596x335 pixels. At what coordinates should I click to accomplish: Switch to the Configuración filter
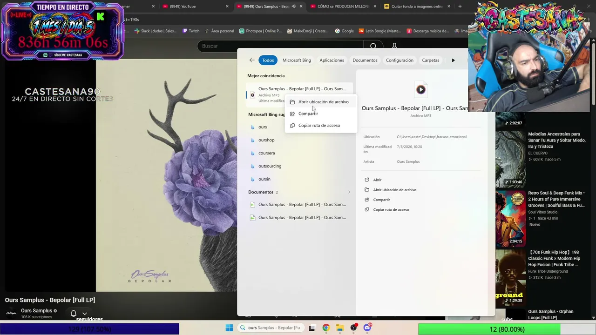pos(400,60)
